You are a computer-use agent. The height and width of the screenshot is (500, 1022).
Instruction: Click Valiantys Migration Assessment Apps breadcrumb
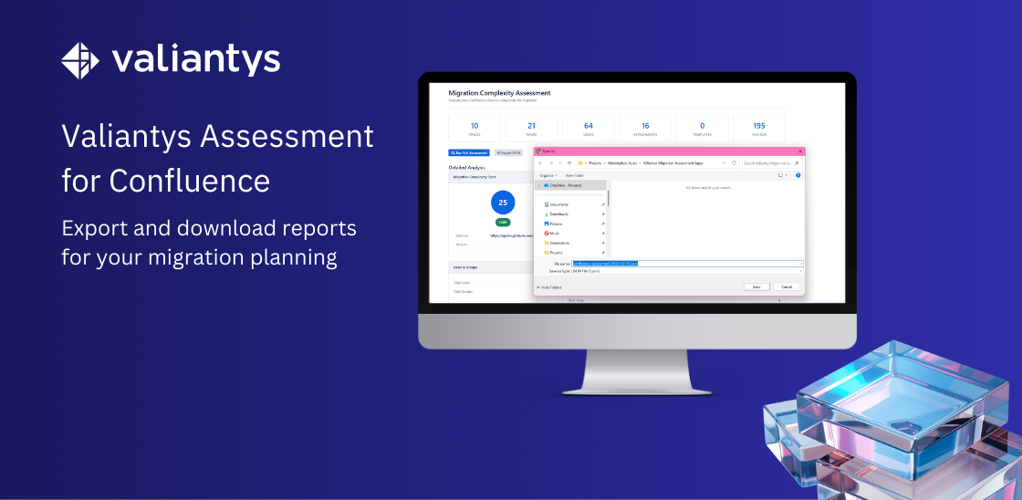click(673, 163)
